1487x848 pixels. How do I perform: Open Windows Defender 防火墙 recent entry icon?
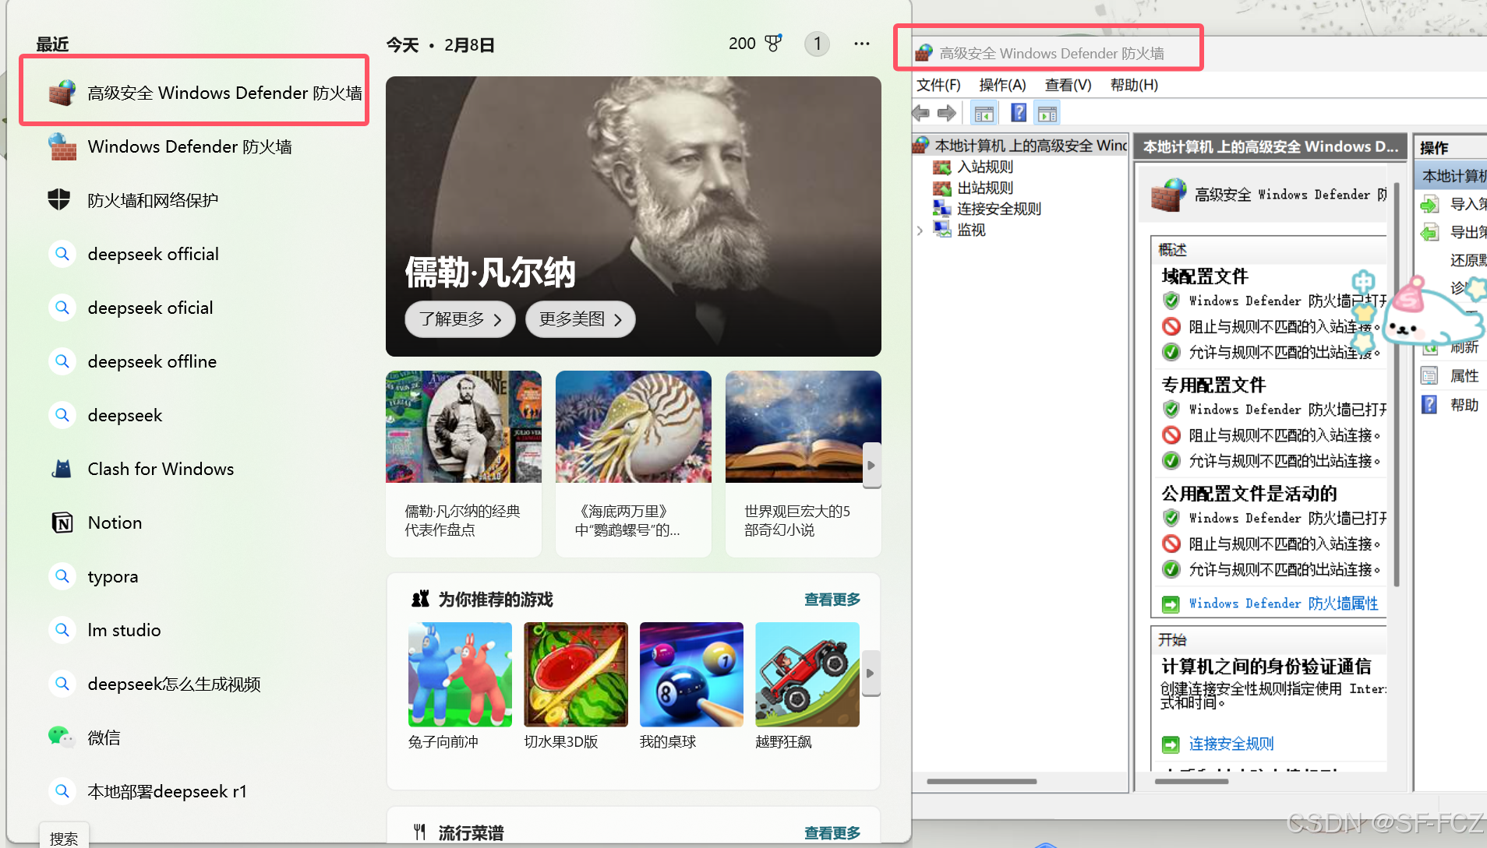62,146
